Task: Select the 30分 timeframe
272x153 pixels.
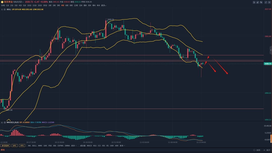Action: click(x=45, y=6)
